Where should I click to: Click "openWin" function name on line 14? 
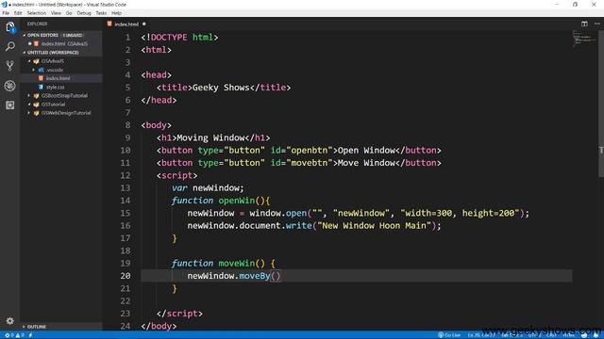tap(237, 201)
